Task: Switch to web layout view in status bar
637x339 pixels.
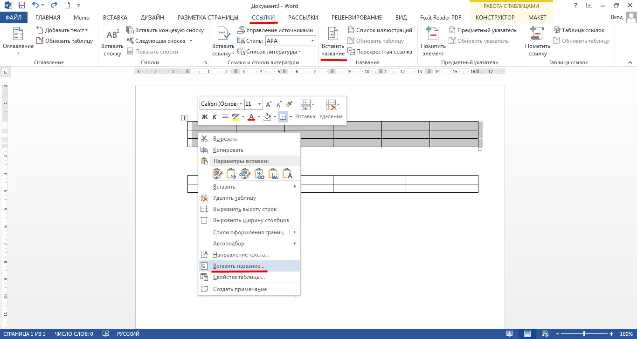Action: pos(545,334)
